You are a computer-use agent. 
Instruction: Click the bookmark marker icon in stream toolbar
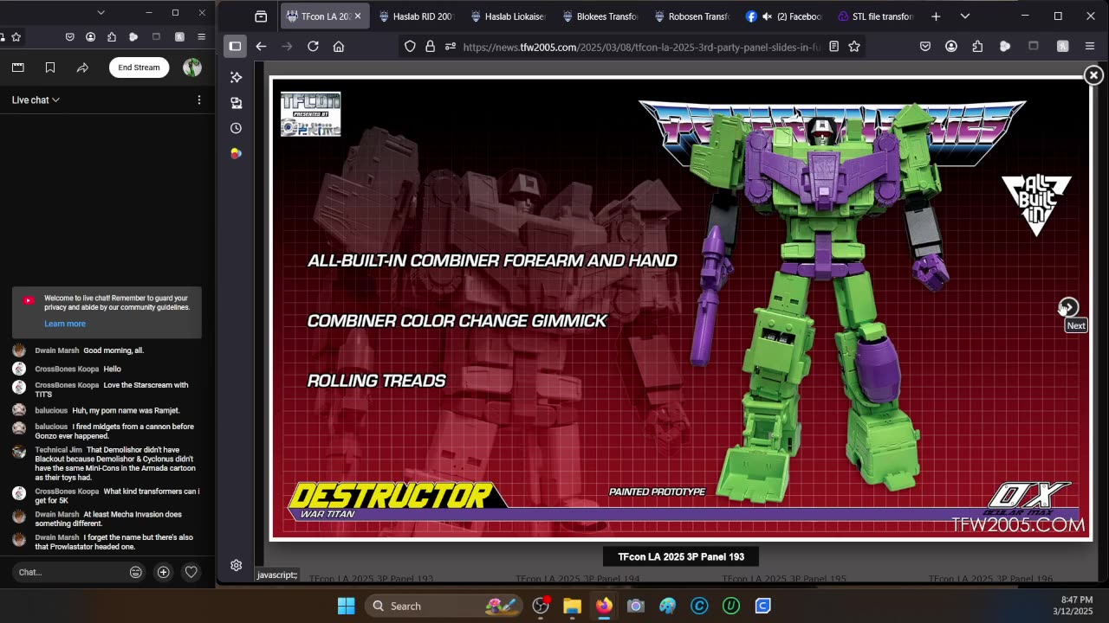50,67
